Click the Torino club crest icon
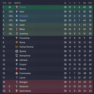The height and width of the screenshot is (94, 94). click(17, 7)
